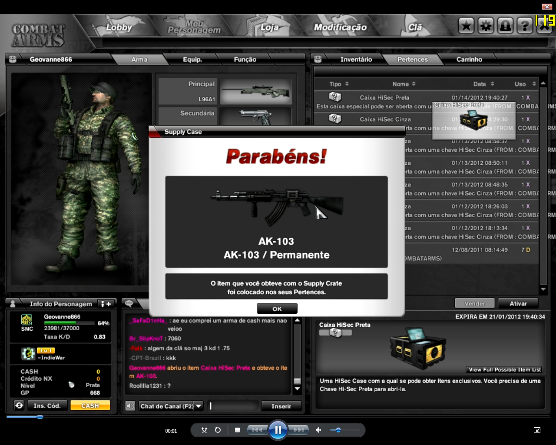Open the Clã tab
Screen dimensions: 556x445
(x=415, y=27)
